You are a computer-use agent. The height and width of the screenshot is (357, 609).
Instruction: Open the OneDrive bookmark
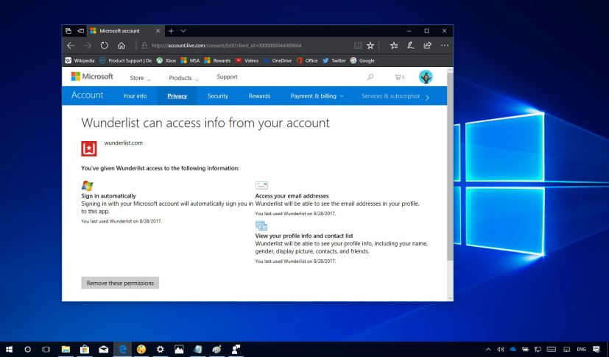coord(278,60)
